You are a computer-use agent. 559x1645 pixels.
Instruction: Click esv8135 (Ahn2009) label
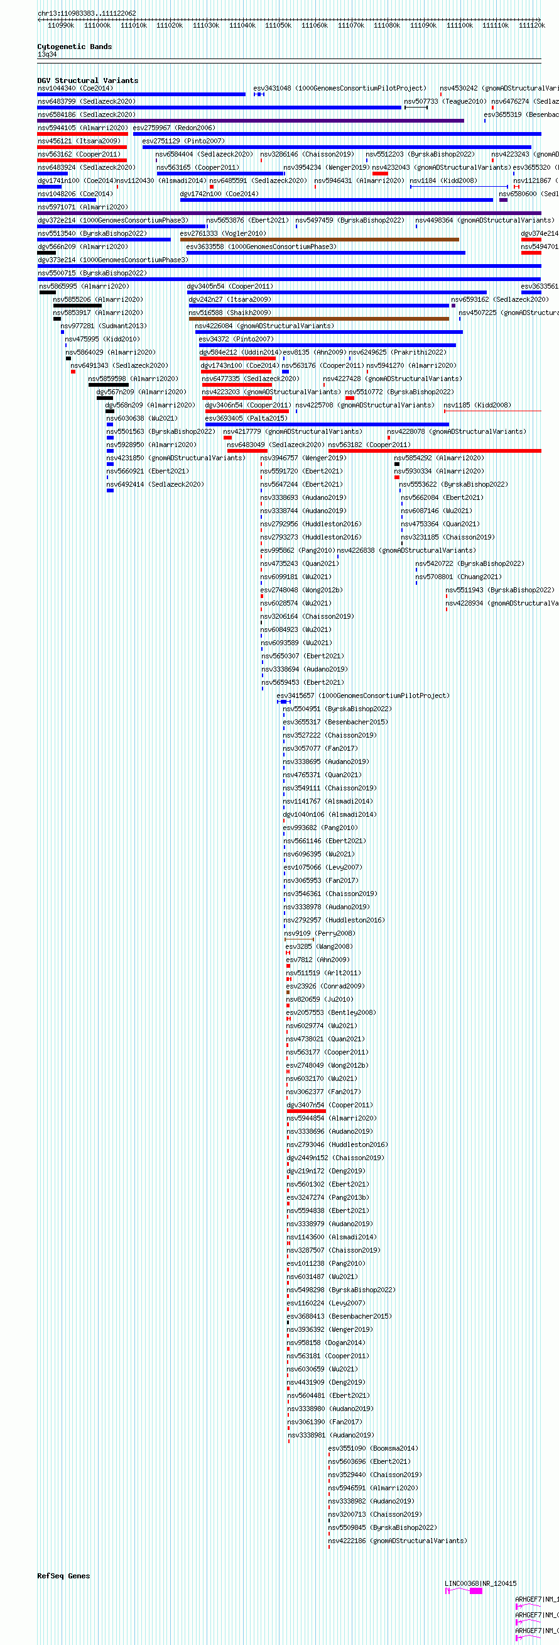point(315,353)
